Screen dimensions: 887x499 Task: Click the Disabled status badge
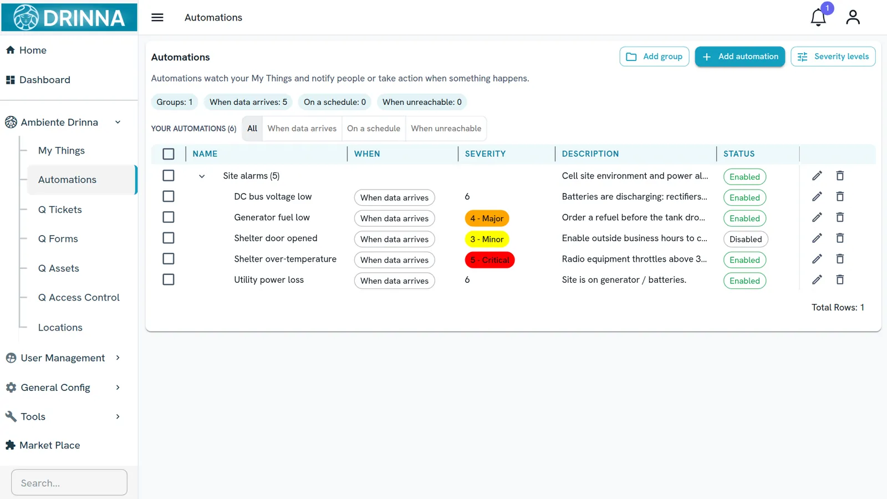(x=746, y=239)
